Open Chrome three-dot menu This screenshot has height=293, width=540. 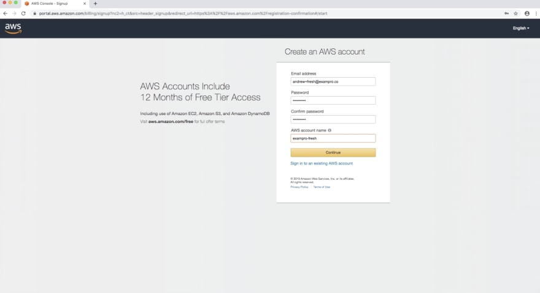pos(536,13)
